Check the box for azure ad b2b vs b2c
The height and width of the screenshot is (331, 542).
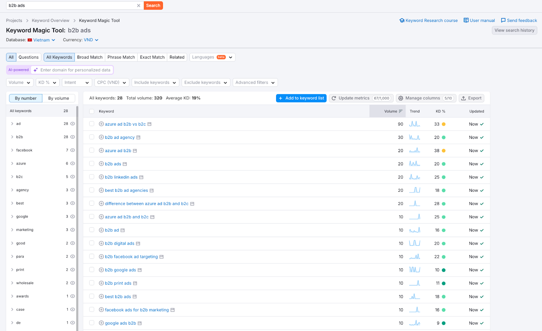click(x=92, y=124)
